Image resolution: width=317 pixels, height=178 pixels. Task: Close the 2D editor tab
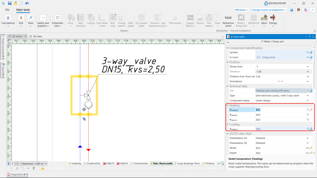(25, 36)
